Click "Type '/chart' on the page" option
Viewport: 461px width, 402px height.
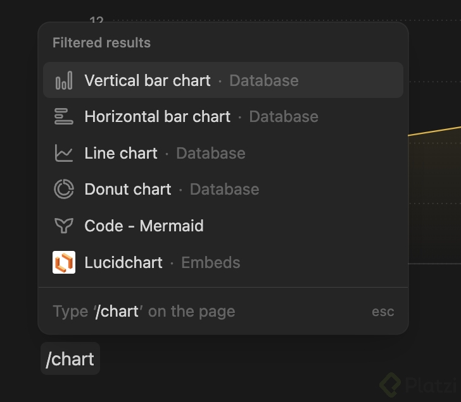[x=144, y=311]
